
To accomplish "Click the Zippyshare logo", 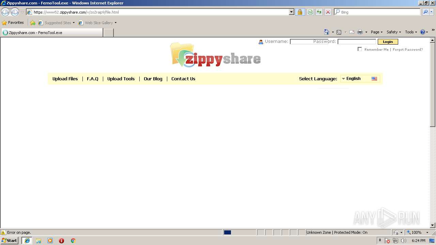I will click(x=216, y=55).
